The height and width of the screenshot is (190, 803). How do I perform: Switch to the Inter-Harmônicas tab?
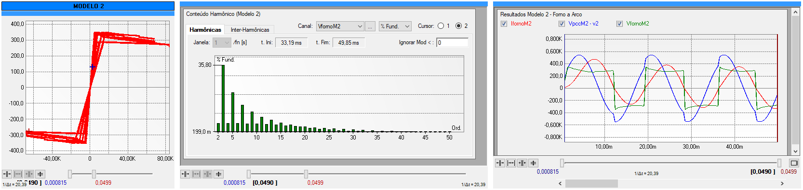click(x=250, y=30)
